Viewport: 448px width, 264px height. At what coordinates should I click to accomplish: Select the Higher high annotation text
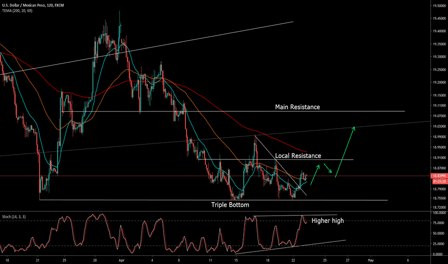(327, 221)
